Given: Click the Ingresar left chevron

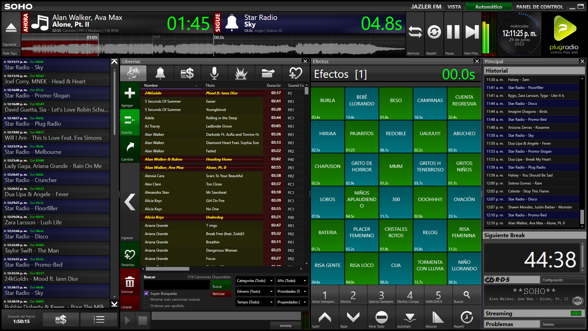Looking at the screenshot, I should [130, 202].
